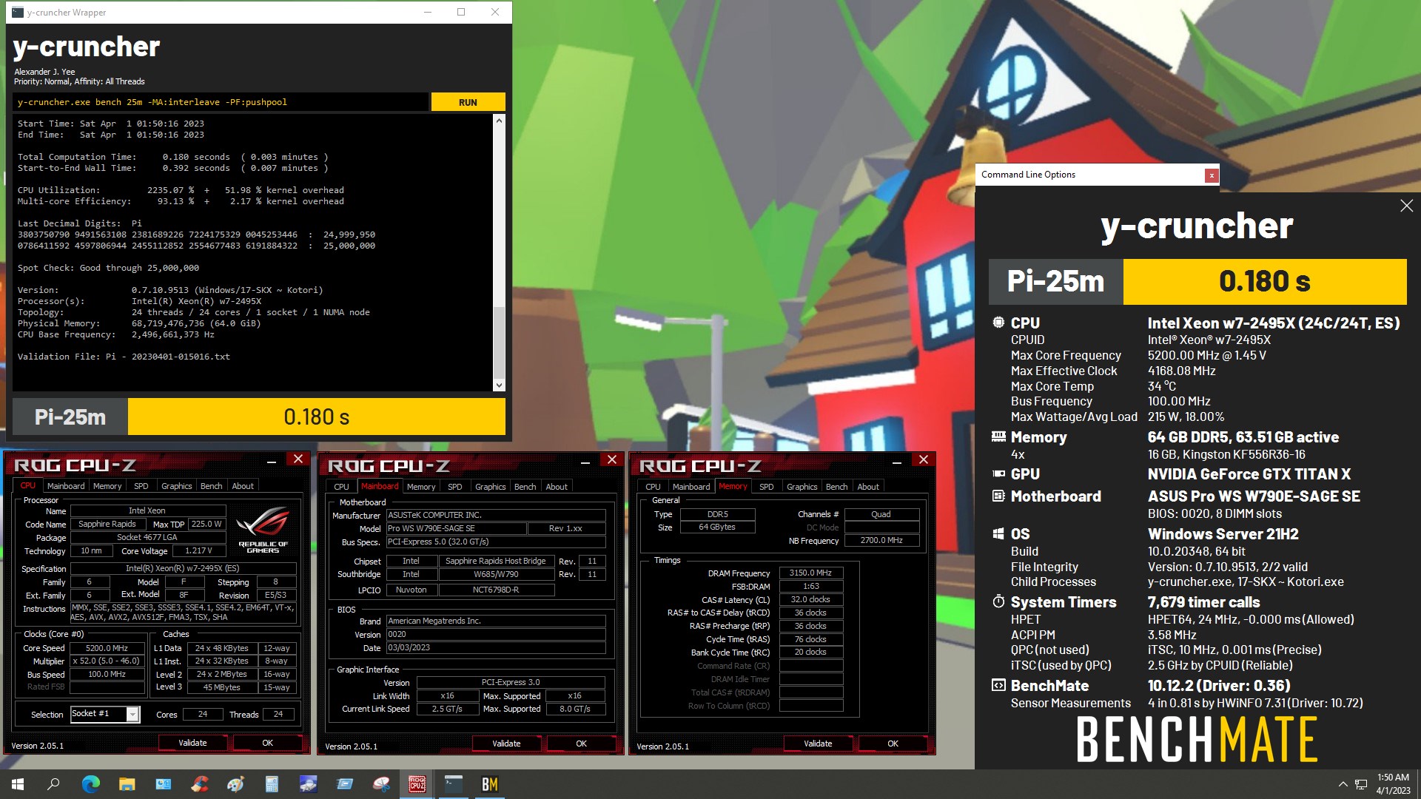
Task: Launch Microsoft Edge from the taskbar
Action: click(x=90, y=784)
